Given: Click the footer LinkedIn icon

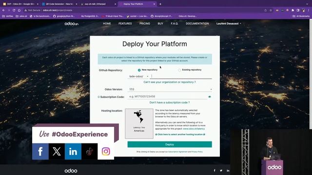Looking at the screenshot, I should pos(228,171).
